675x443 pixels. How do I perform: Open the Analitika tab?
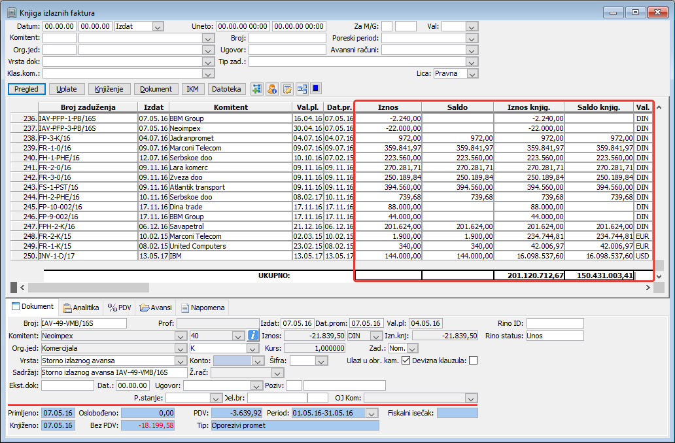coord(81,307)
